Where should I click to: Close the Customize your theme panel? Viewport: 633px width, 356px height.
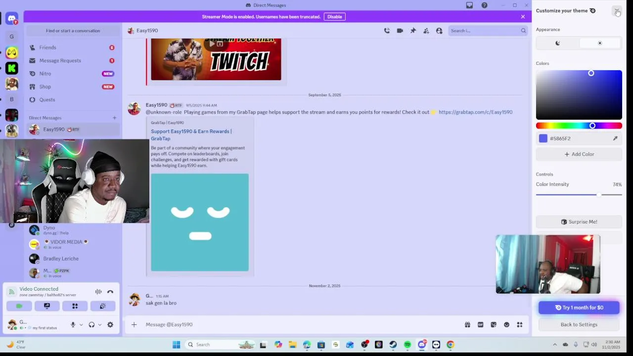tap(617, 11)
